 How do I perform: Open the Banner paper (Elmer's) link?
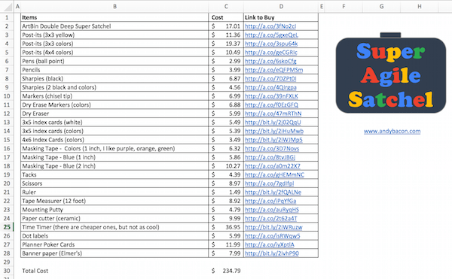pos(272,253)
